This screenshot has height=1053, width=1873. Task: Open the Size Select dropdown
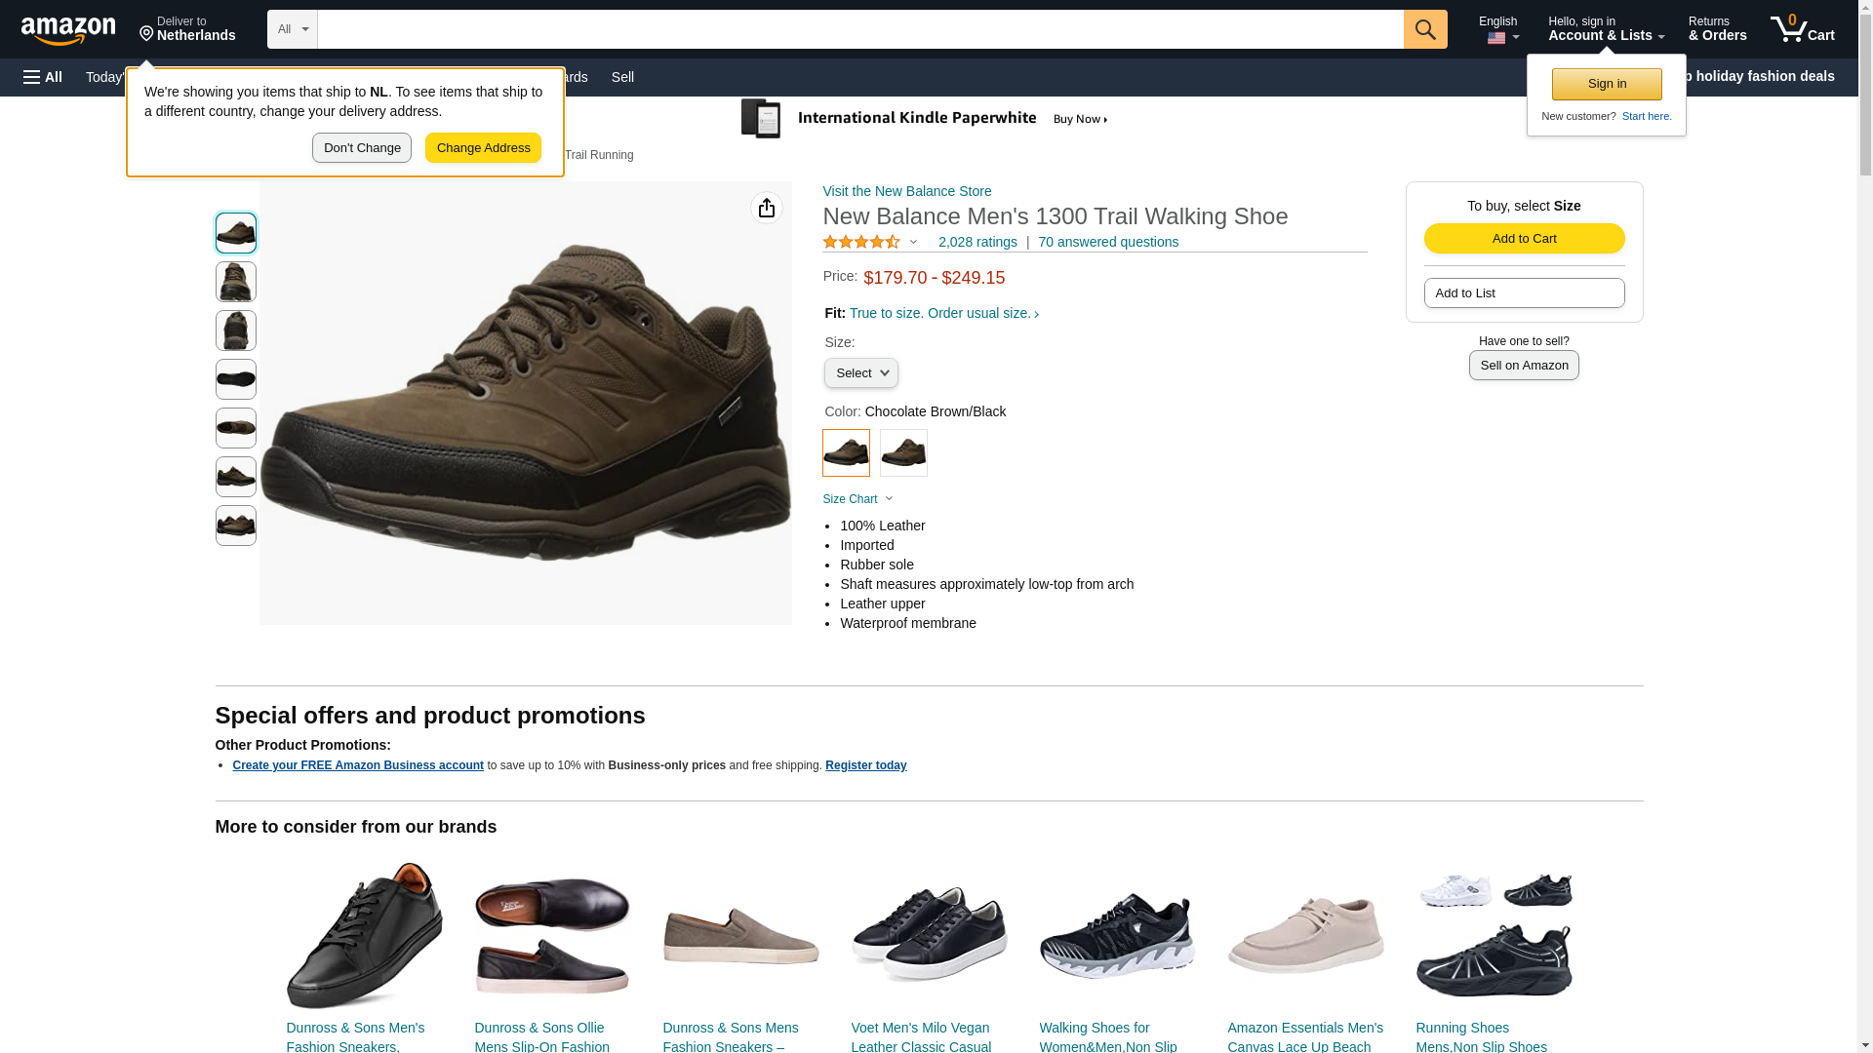(x=861, y=373)
